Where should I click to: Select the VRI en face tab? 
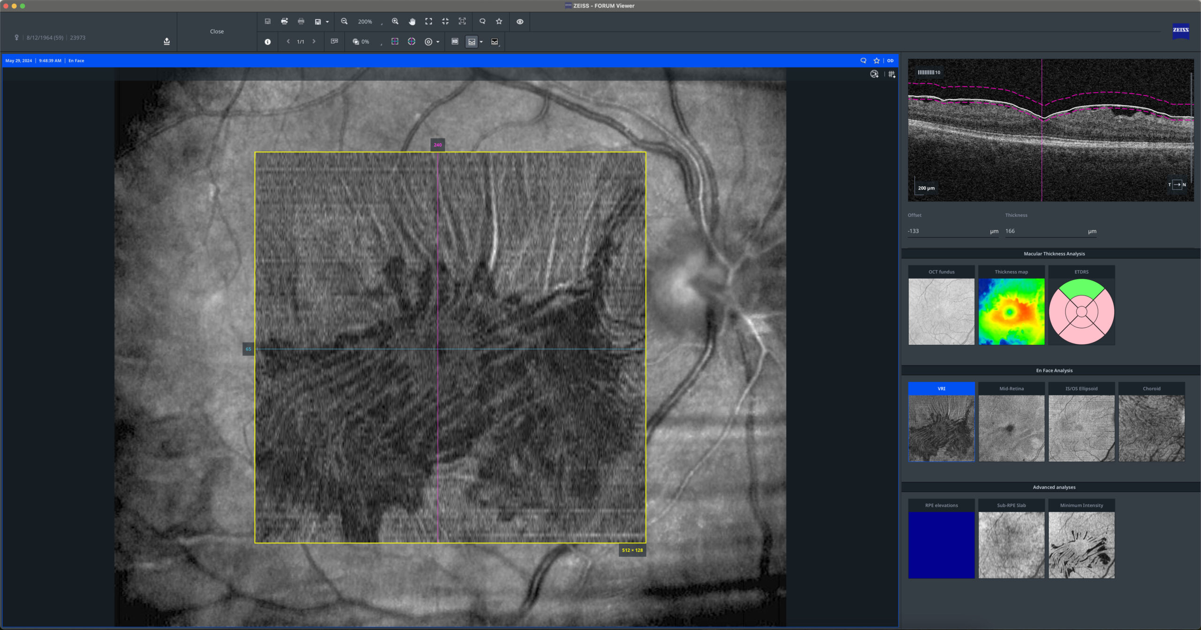point(941,422)
